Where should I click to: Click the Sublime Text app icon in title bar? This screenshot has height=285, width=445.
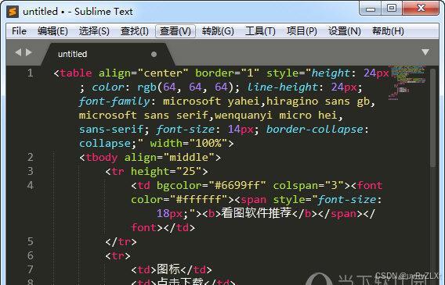[x=13, y=12]
